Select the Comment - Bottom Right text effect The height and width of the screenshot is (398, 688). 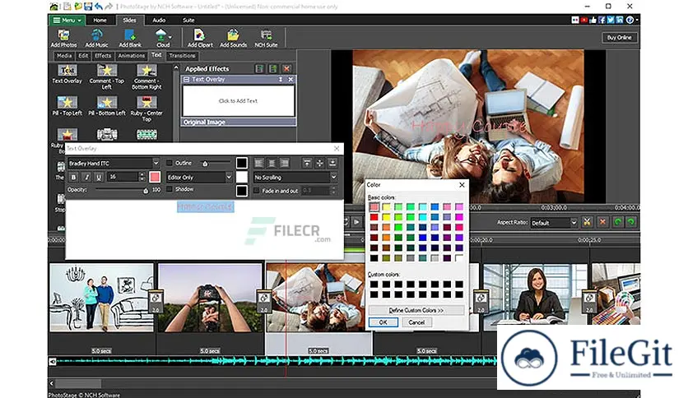146,76
